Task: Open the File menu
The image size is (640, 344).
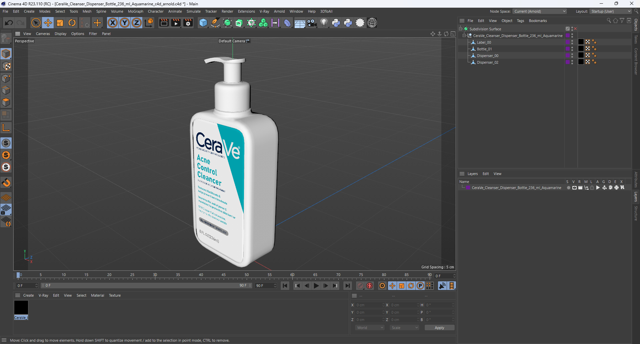Action: [x=5, y=11]
